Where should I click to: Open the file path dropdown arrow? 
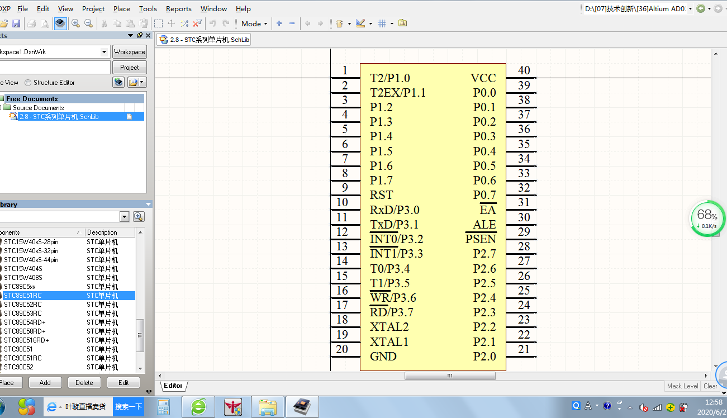pyautogui.click(x=690, y=8)
